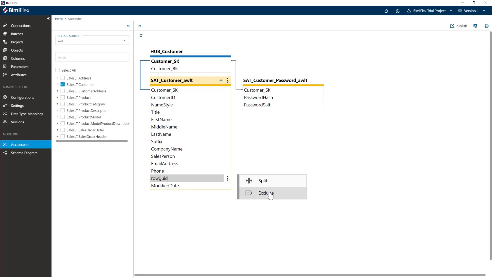
Task: Check SalesLT.ProductCategory checkbox
Action: 63,104
